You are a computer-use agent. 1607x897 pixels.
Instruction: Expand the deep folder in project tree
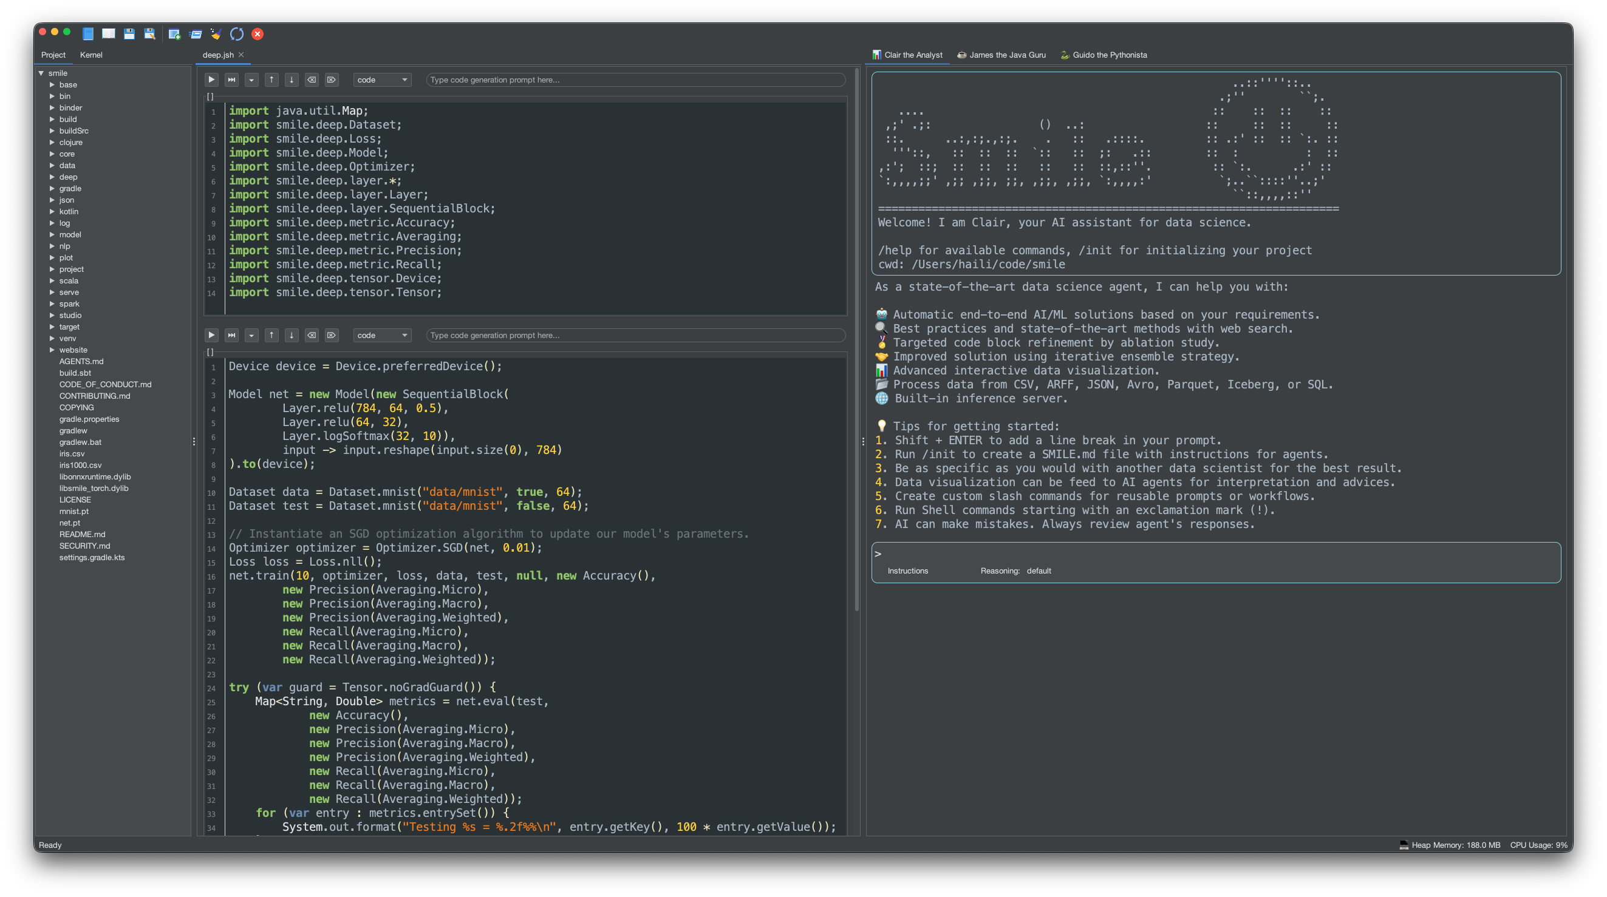point(52,177)
